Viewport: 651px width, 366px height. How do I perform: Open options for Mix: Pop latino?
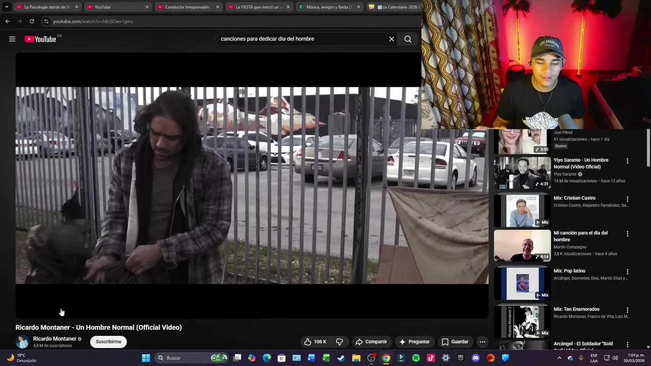tap(627, 272)
